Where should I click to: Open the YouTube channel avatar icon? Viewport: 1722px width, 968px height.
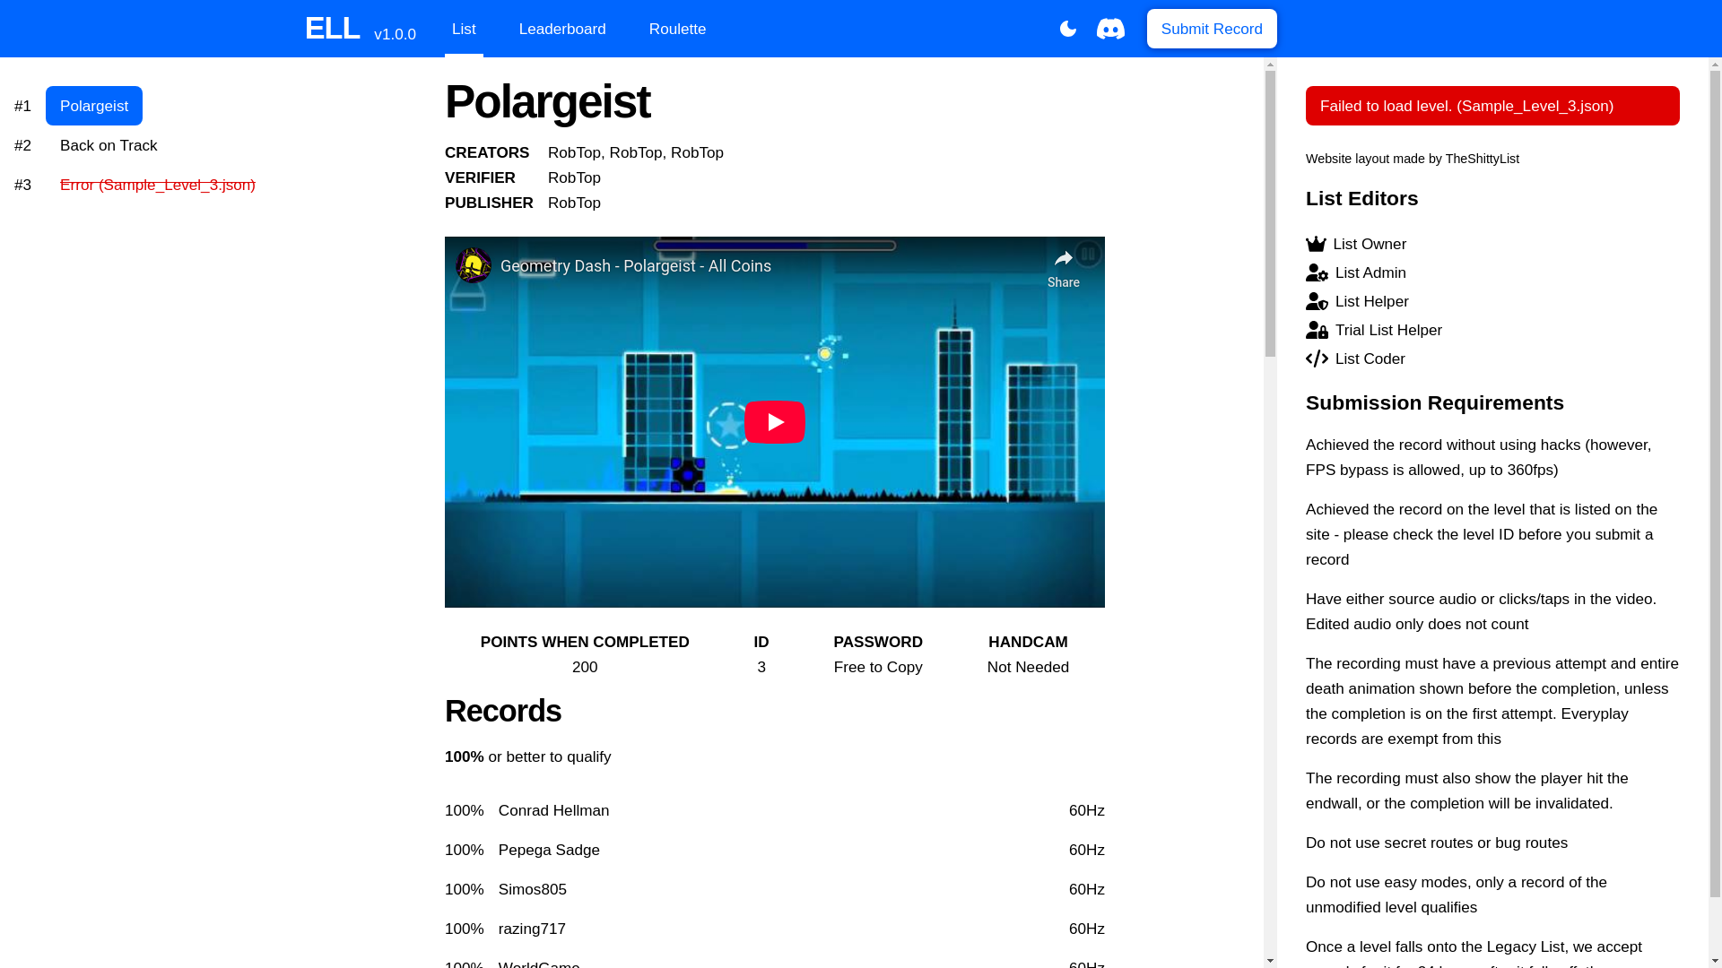click(x=474, y=265)
